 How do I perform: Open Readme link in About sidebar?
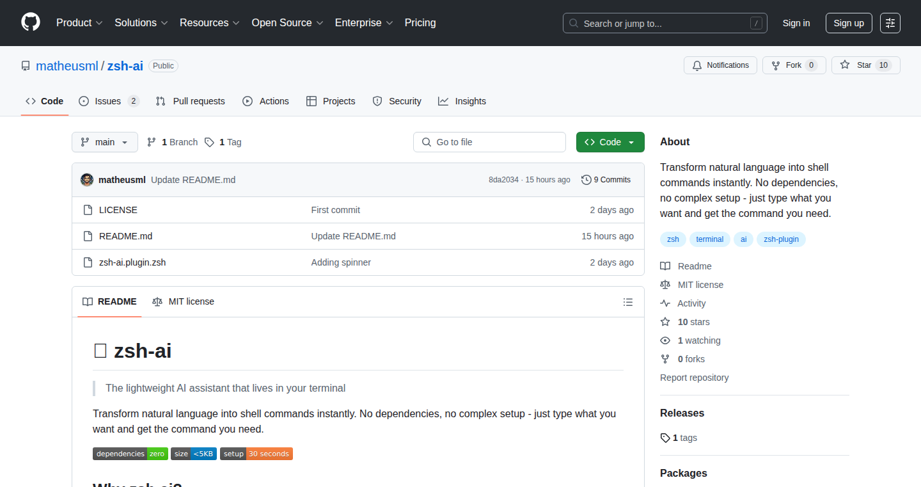click(686, 266)
